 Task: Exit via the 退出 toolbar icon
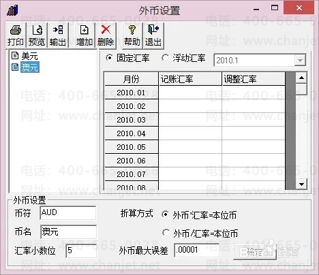tap(153, 35)
